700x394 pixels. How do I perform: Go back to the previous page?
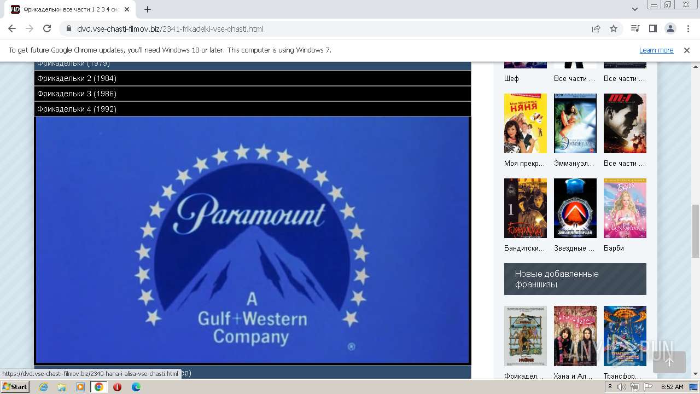coord(12,28)
